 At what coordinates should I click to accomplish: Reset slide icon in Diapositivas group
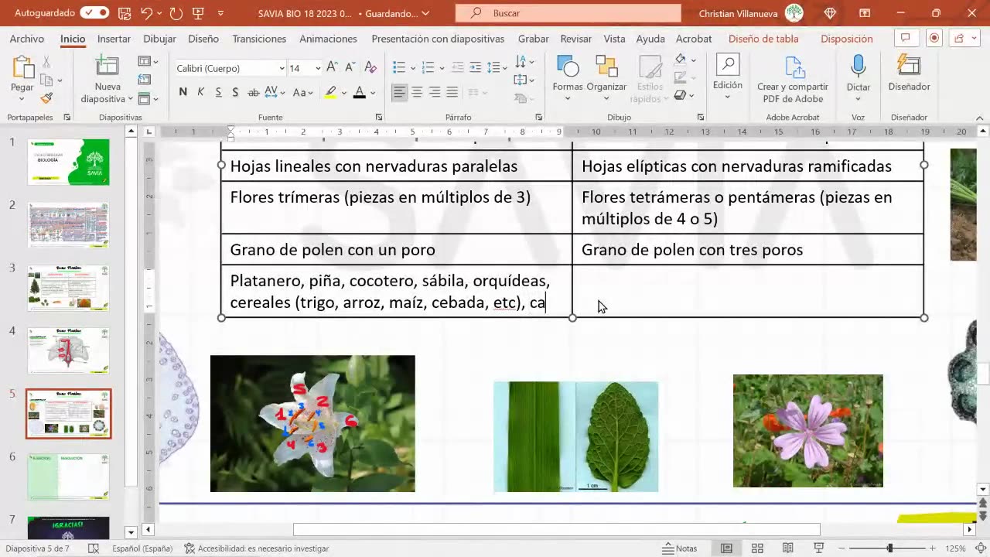[145, 80]
